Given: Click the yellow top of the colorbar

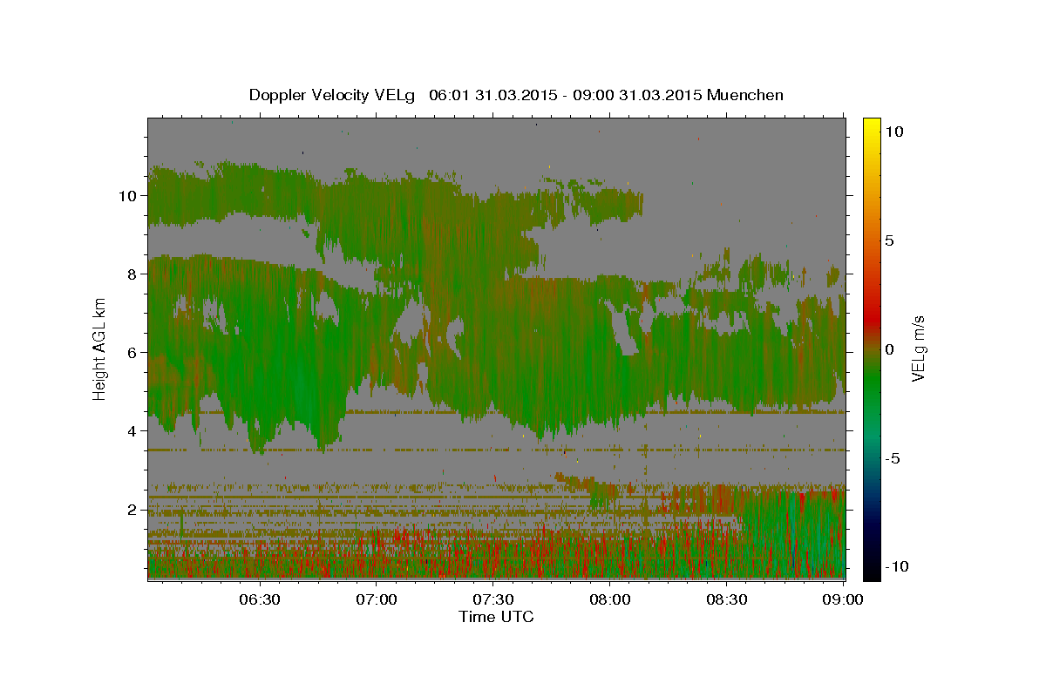Looking at the screenshot, I should [x=872, y=124].
